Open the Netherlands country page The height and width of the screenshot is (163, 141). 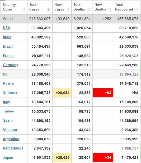[x=13, y=148]
